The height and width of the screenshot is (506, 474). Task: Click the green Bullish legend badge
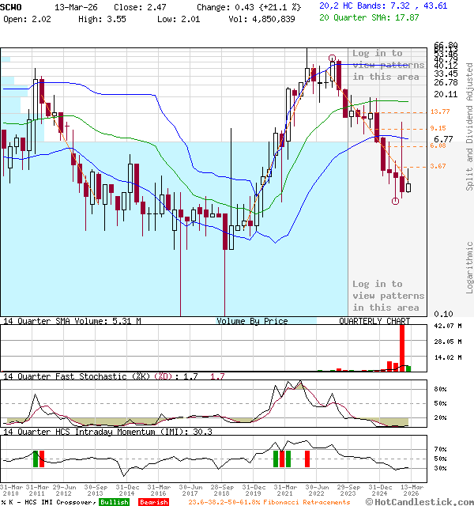115,502
